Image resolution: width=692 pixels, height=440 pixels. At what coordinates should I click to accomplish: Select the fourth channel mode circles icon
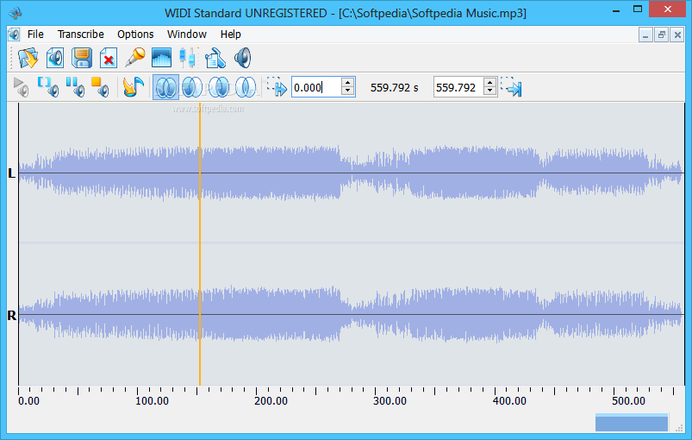coord(246,87)
